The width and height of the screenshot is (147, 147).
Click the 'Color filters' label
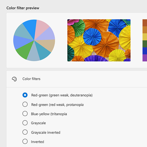(31, 79)
